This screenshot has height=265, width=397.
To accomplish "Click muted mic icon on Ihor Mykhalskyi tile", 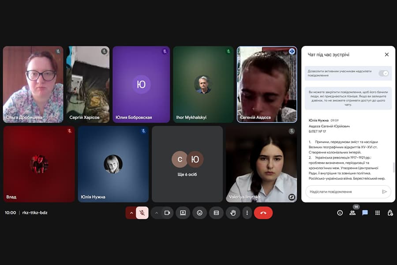I will coord(228,52).
